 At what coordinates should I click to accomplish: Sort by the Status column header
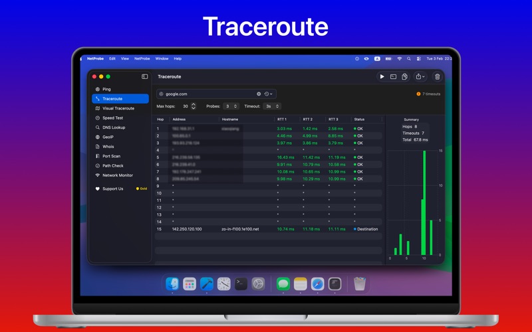pyautogui.click(x=359, y=120)
